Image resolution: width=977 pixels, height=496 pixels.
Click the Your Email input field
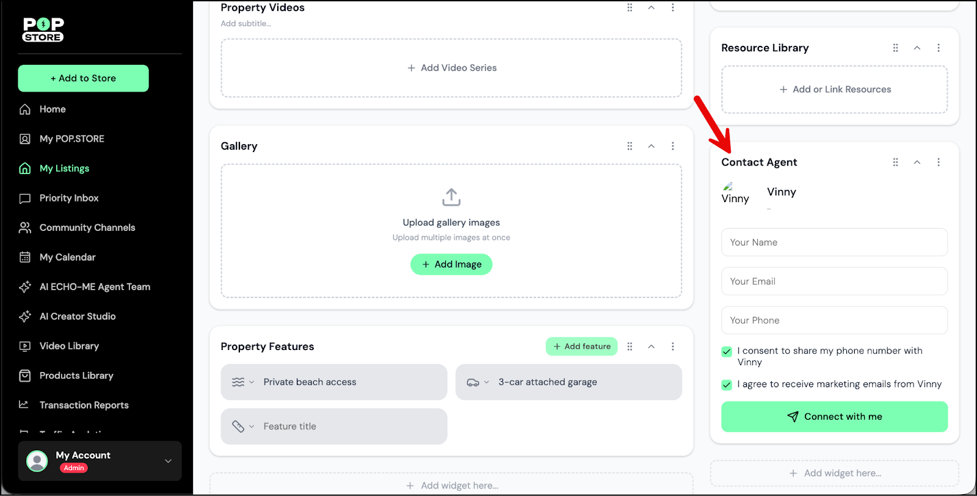[x=834, y=282]
